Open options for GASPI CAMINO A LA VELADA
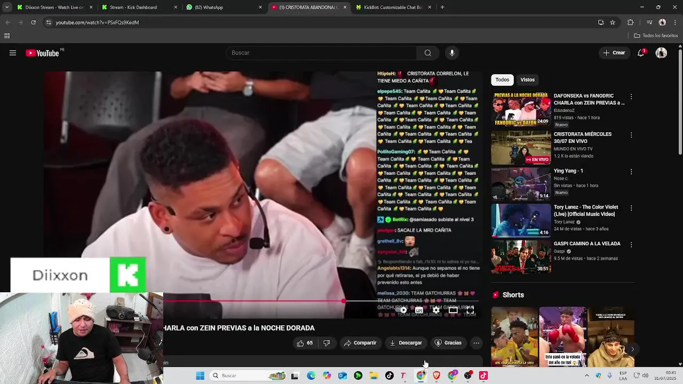The height and width of the screenshot is (384, 683). [x=631, y=245]
